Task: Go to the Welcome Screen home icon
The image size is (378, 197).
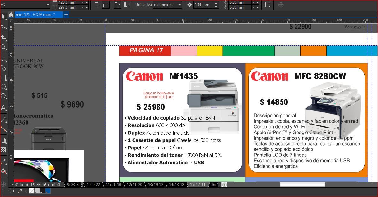Action: coord(11,15)
